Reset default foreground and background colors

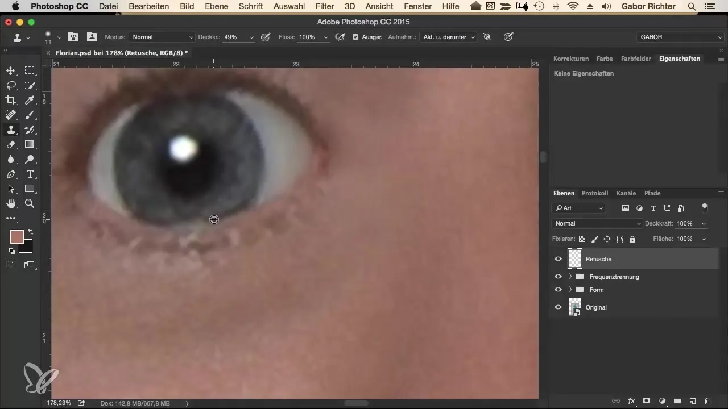11,251
